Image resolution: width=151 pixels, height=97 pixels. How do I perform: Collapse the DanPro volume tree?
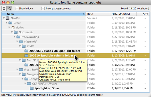(x=4, y=18)
